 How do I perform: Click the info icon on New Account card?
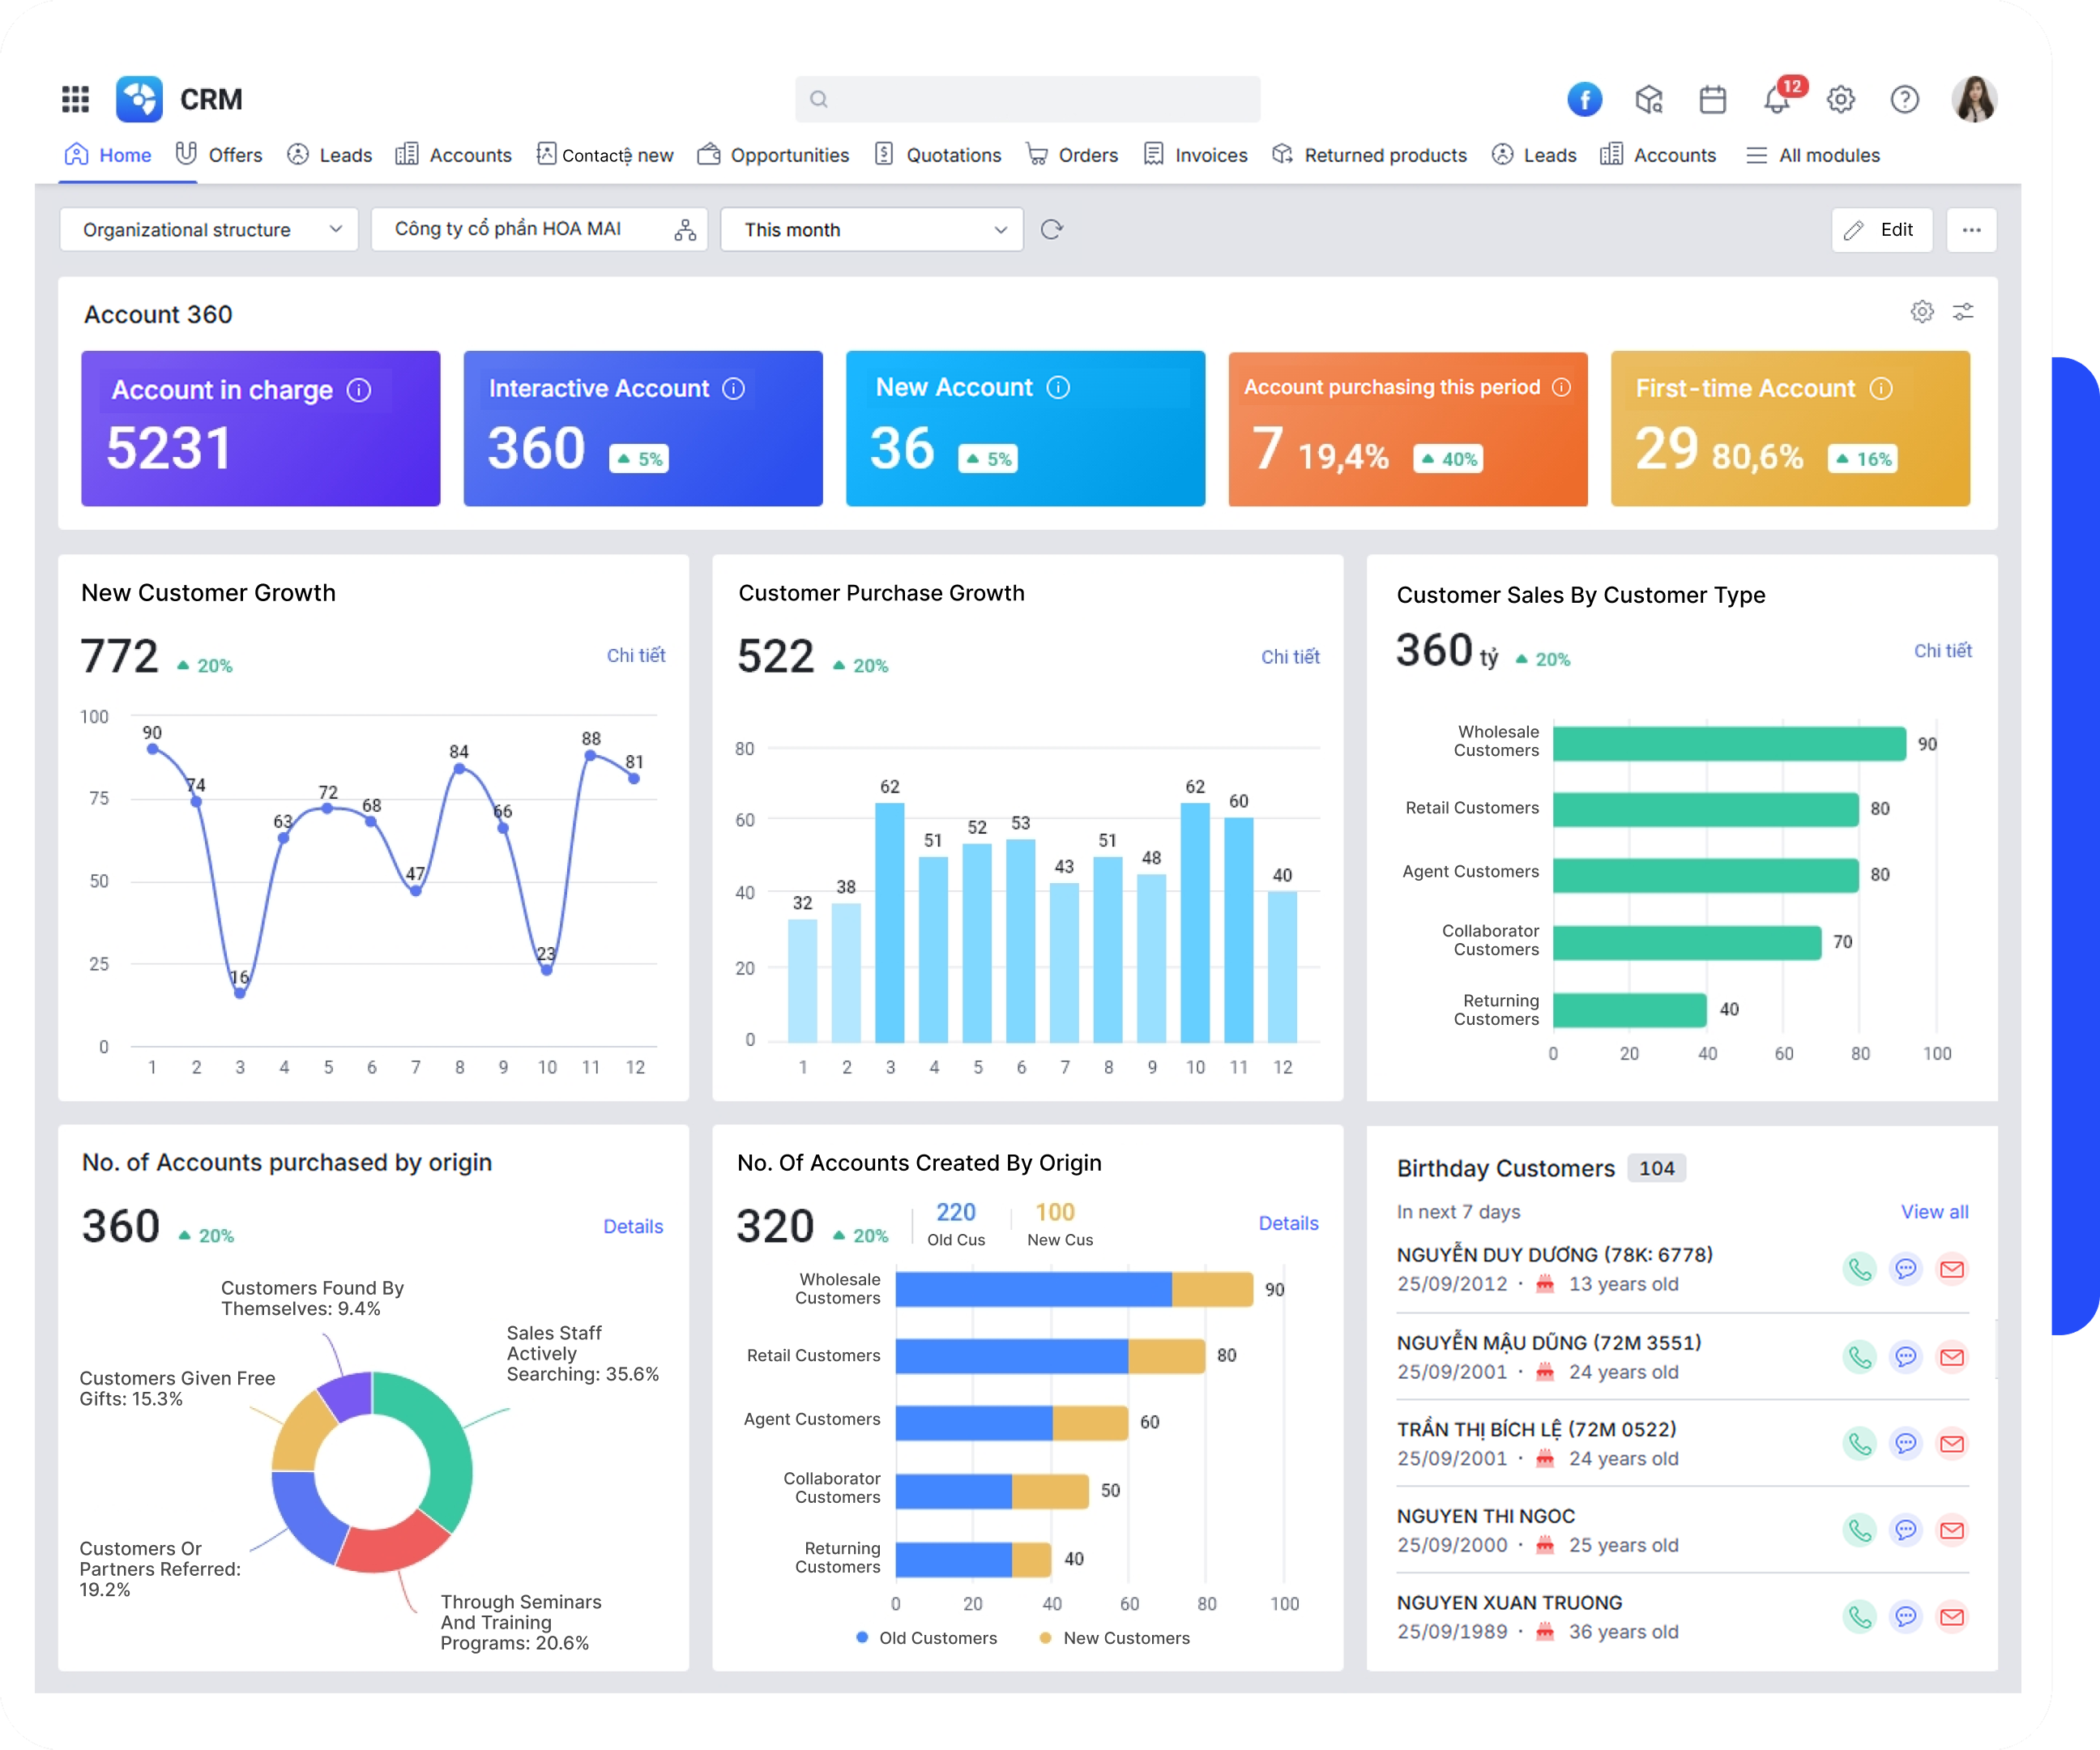[1058, 387]
